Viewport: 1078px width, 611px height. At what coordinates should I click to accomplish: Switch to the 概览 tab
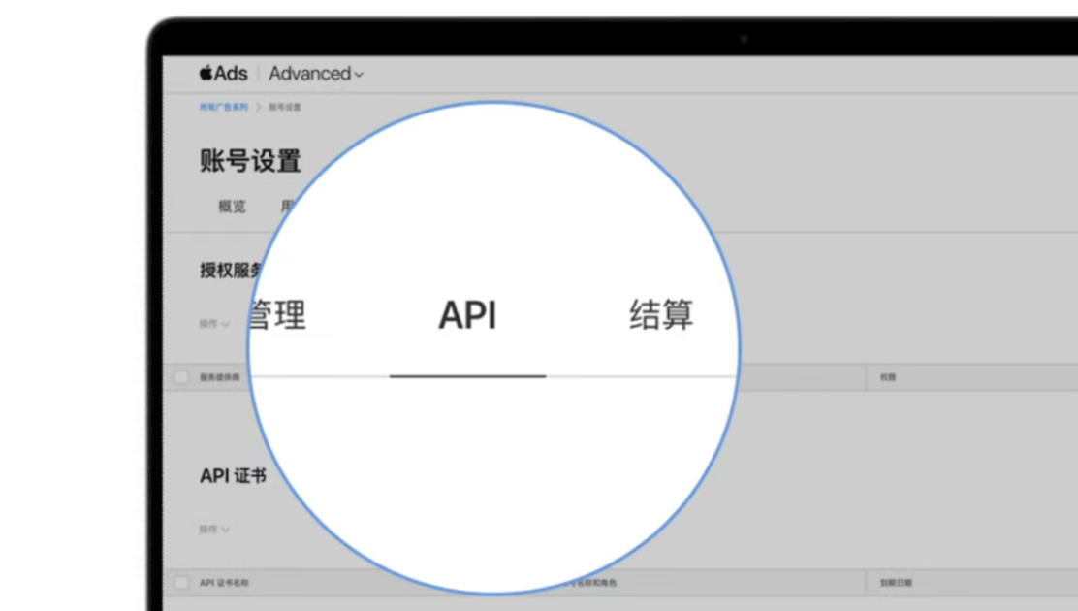coord(233,206)
